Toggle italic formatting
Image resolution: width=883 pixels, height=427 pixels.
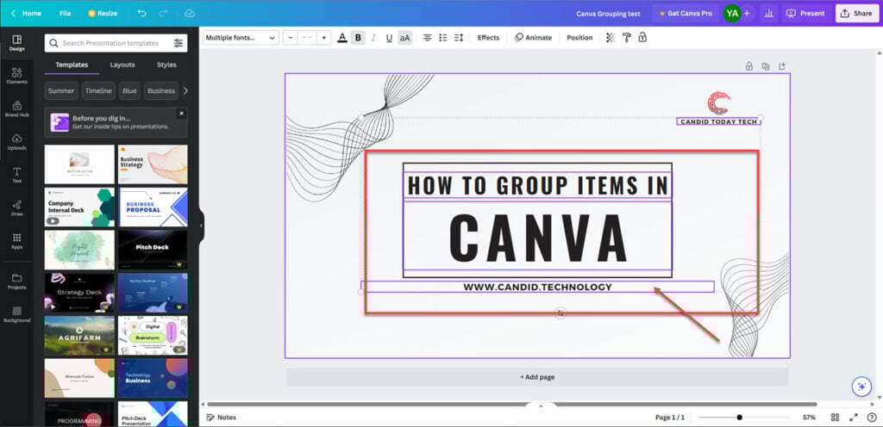[x=373, y=38]
